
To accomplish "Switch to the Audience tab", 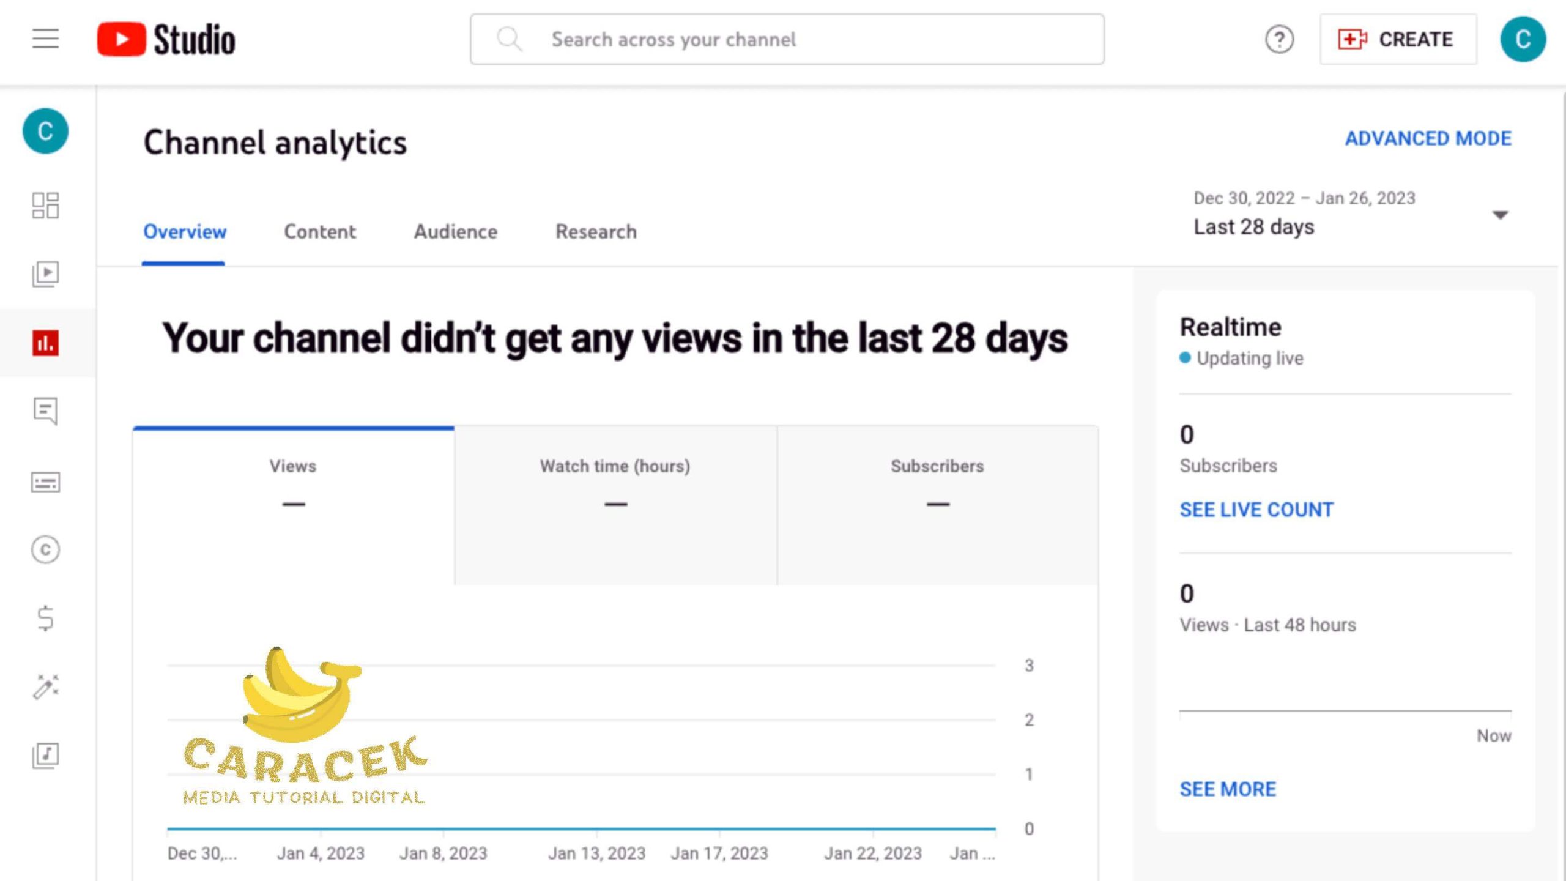I will tap(455, 232).
